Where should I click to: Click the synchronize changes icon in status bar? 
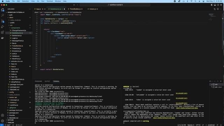13,125
